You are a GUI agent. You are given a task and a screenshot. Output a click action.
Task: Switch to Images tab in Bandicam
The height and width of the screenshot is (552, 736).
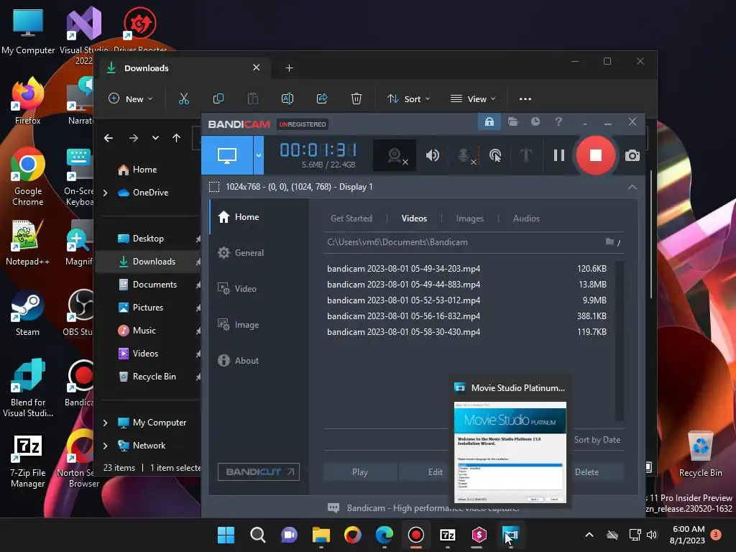469,218
